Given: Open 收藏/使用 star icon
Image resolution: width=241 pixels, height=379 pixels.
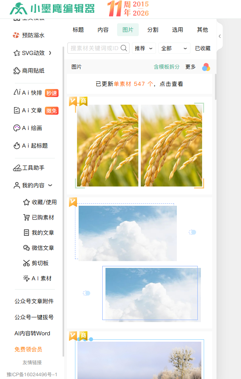Looking at the screenshot, I should pos(26,202).
